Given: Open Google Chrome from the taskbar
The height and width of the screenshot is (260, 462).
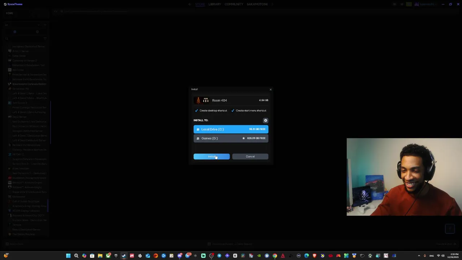Looking at the screenshot, I should pyautogui.click(x=275, y=256).
